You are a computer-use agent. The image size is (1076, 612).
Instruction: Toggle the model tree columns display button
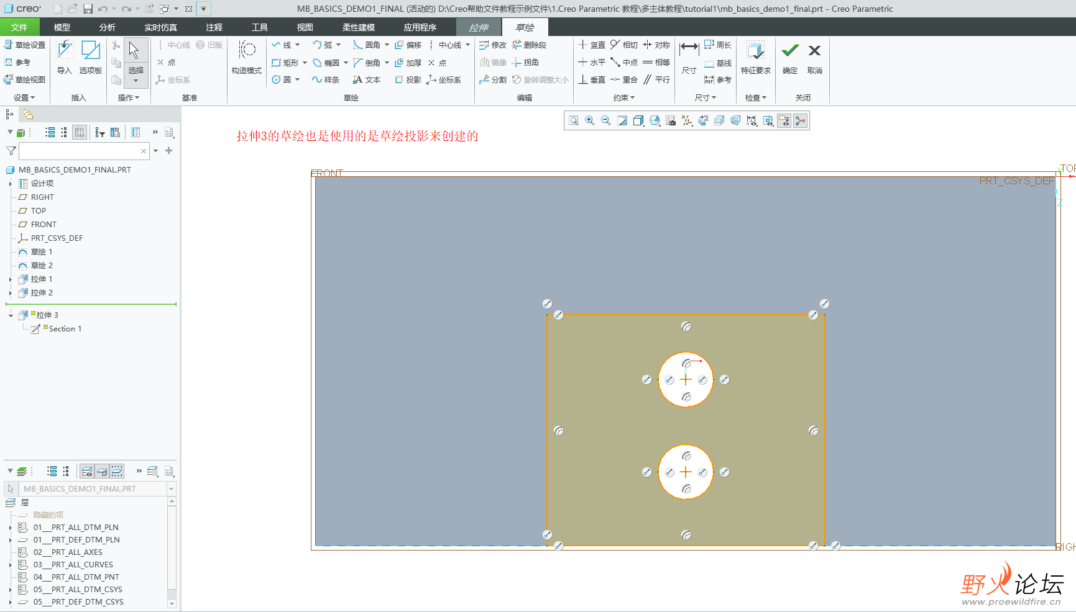pos(80,132)
